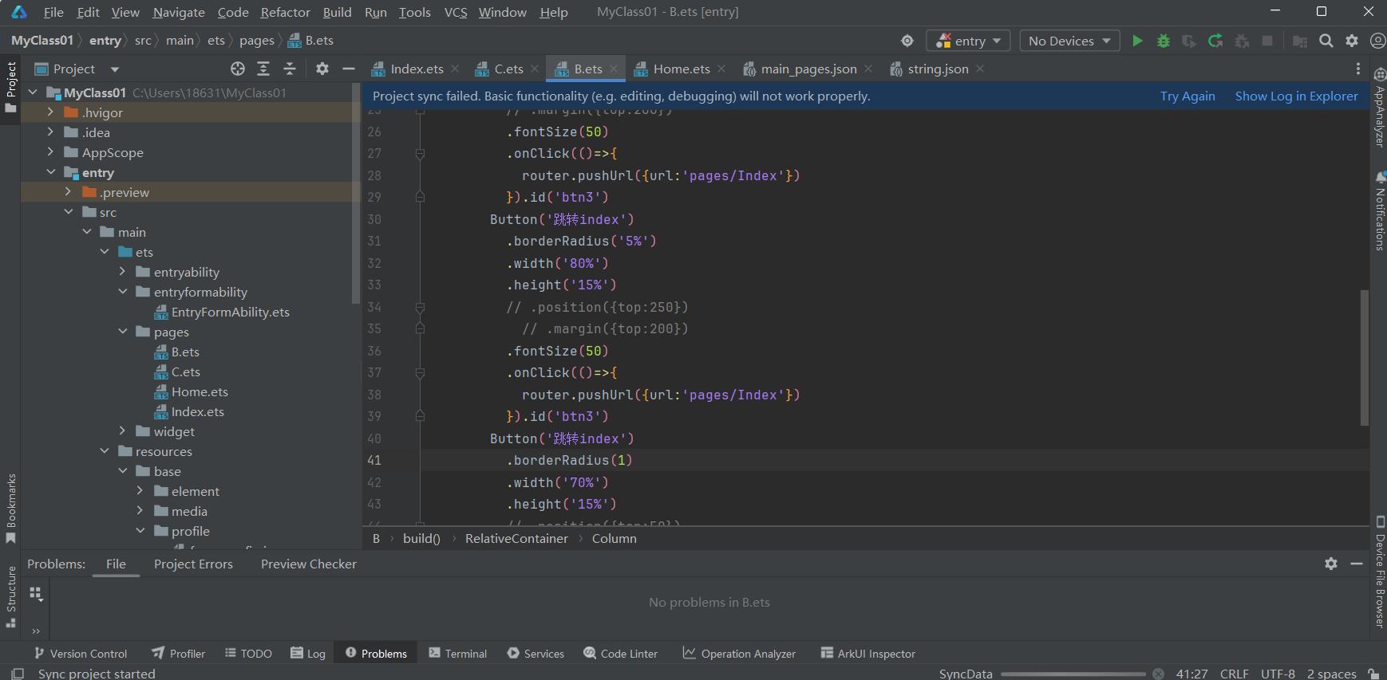Screen dimensions: 1387x680
Task: Hide the Project panel
Action: pyautogui.click(x=349, y=69)
